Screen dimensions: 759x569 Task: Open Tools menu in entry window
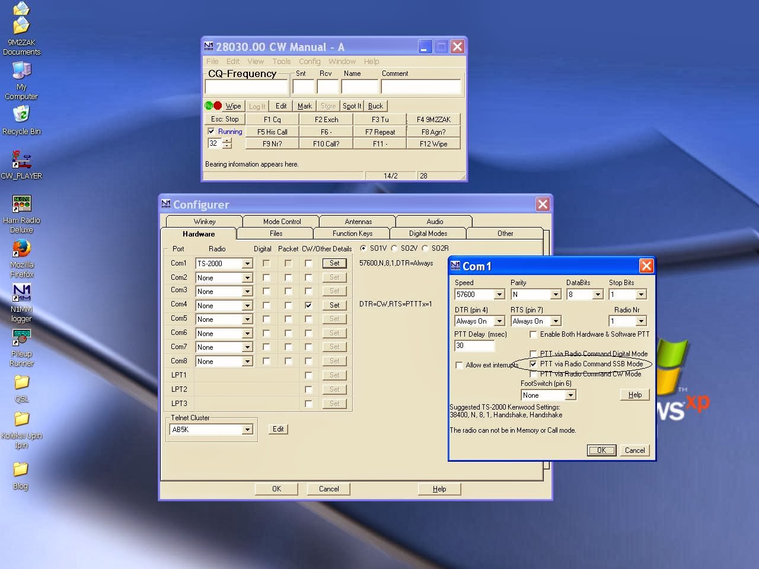(x=282, y=61)
